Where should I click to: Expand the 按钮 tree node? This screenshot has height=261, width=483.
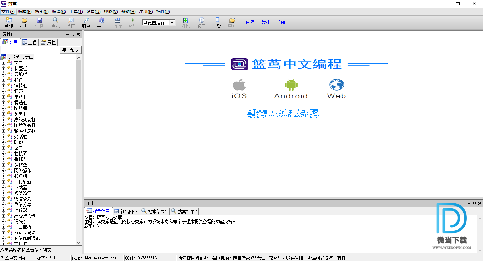pos(3,80)
